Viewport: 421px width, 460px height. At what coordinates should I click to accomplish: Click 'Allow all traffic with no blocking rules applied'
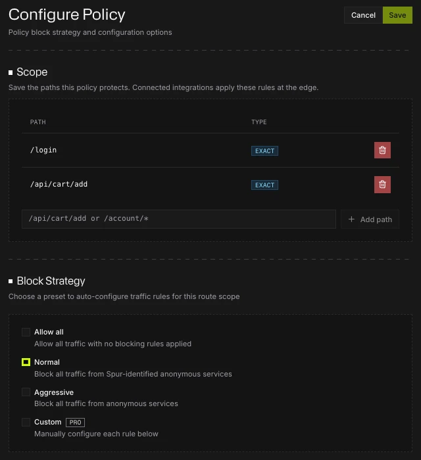coord(112,344)
